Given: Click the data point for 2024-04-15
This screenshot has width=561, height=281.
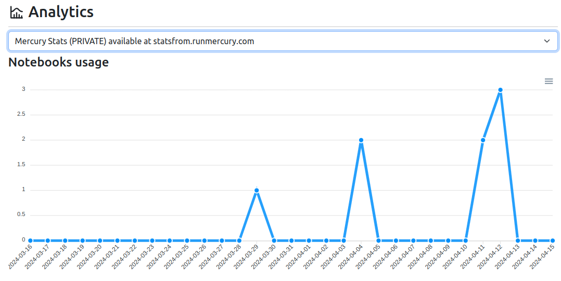Looking at the screenshot, I should tap(553, 240).
